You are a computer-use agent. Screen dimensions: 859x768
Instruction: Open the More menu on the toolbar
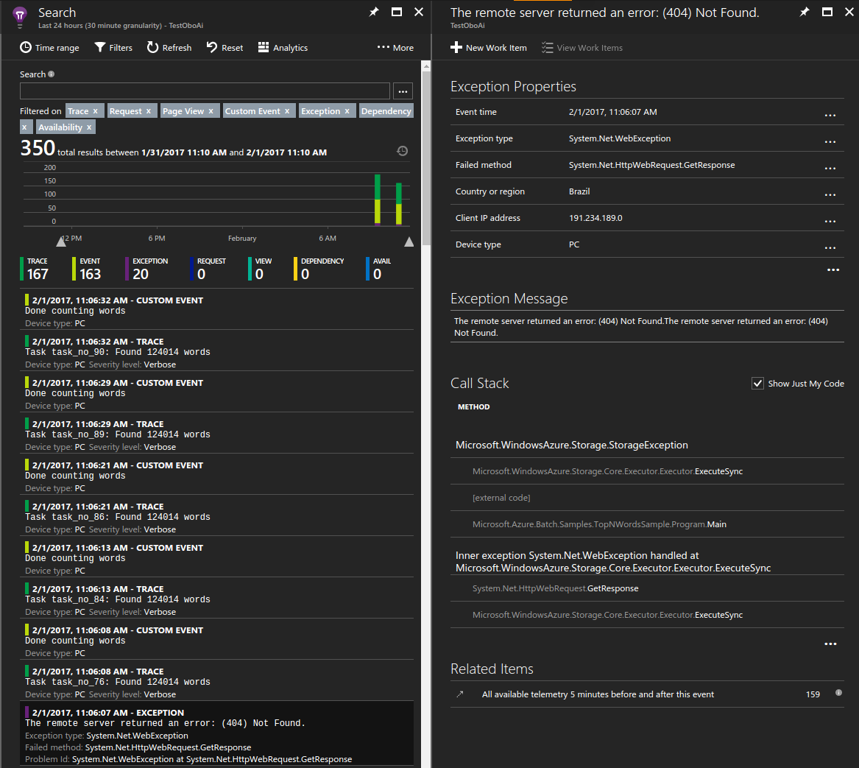point(395,47)
